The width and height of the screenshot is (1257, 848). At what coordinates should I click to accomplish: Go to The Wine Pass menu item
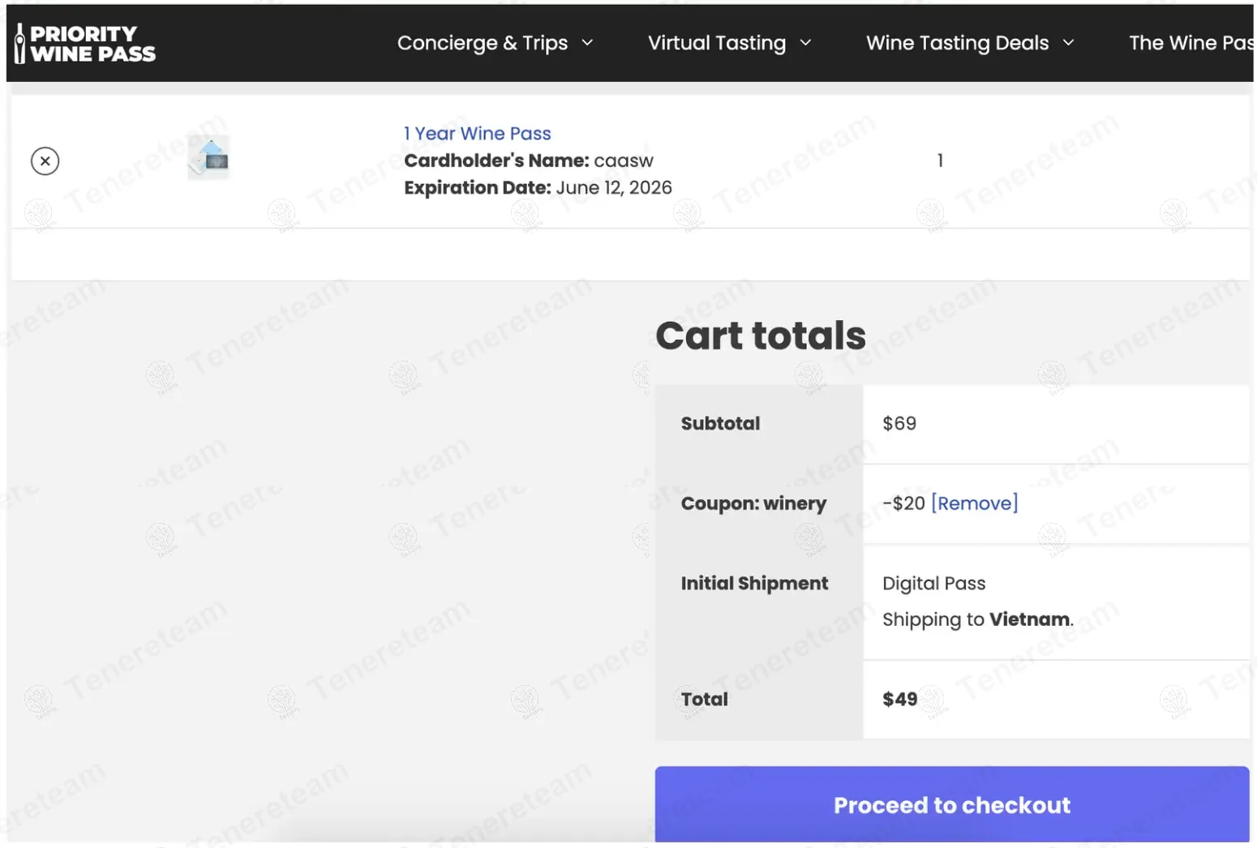tap(1190, 43)
